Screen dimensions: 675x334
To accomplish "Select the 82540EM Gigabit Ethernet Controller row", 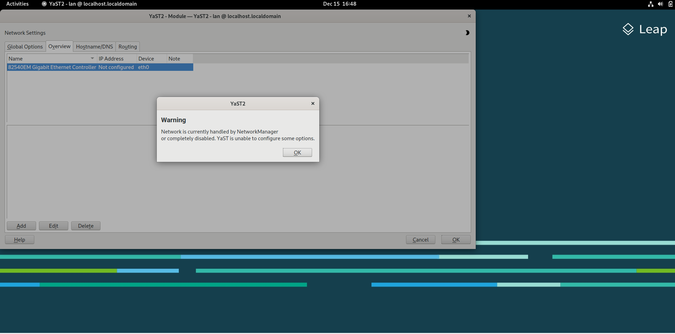I will (x=100, y=67).
